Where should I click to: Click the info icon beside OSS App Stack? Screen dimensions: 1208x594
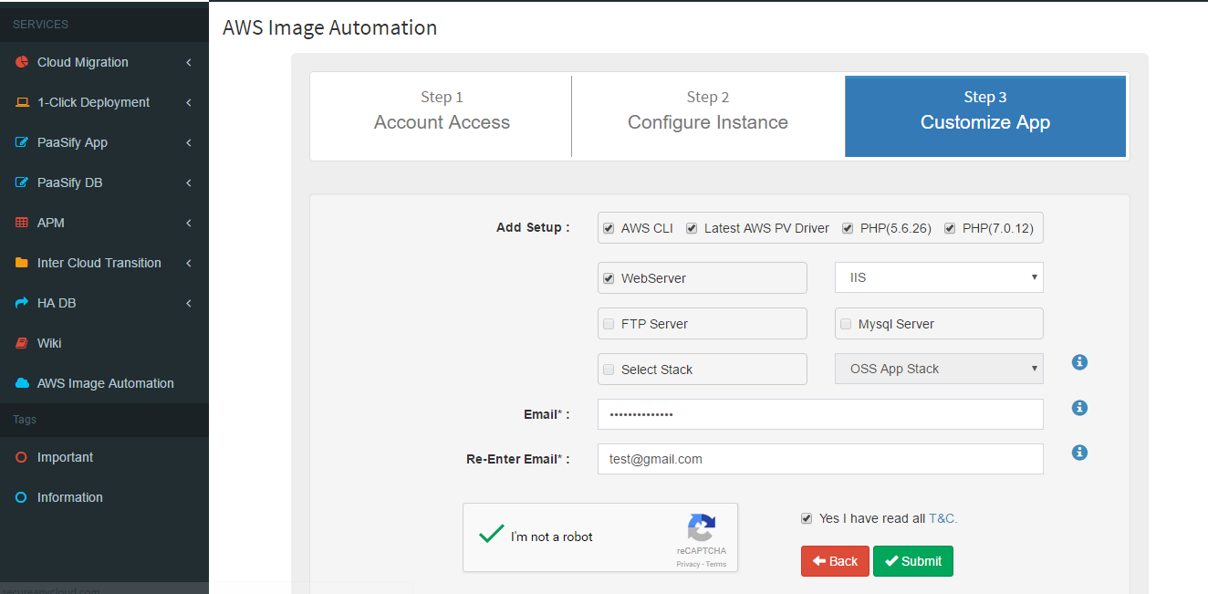(1079, 362)
